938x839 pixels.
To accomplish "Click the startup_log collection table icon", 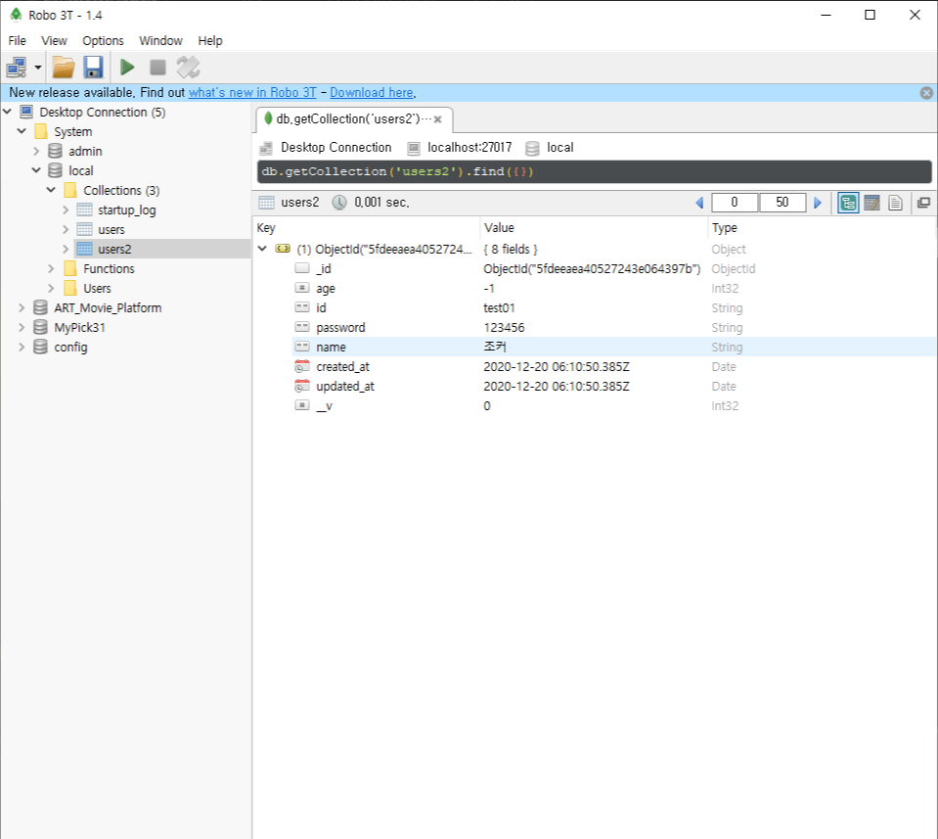I will click(85, 210).
